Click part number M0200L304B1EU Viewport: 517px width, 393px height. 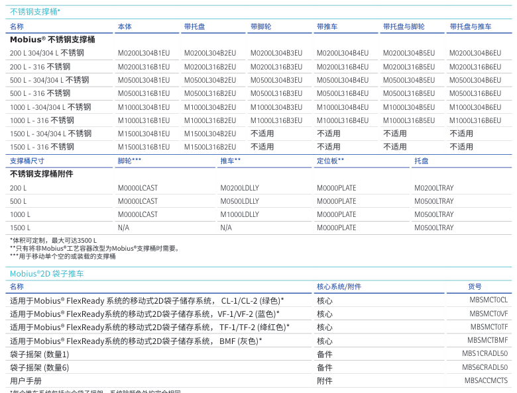(143, 53)
